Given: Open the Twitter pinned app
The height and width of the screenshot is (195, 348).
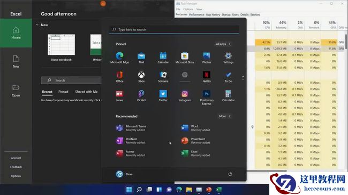Looking at the screenshot, I should click(x=163, y=96).
